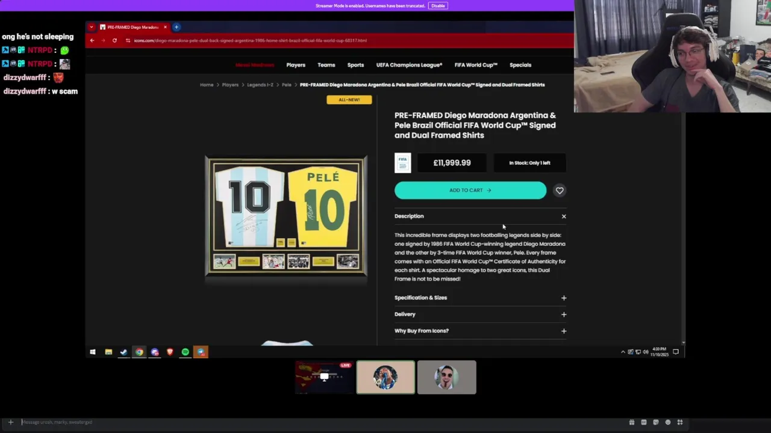Go to Players breadcrumb link
Screen dimensions: 771x433
click(230, 85)
